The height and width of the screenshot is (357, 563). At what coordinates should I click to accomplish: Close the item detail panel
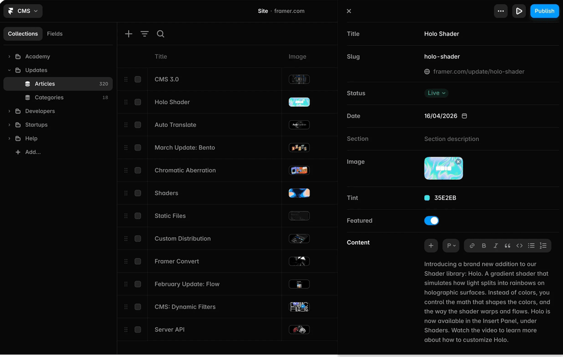point(349,11)
